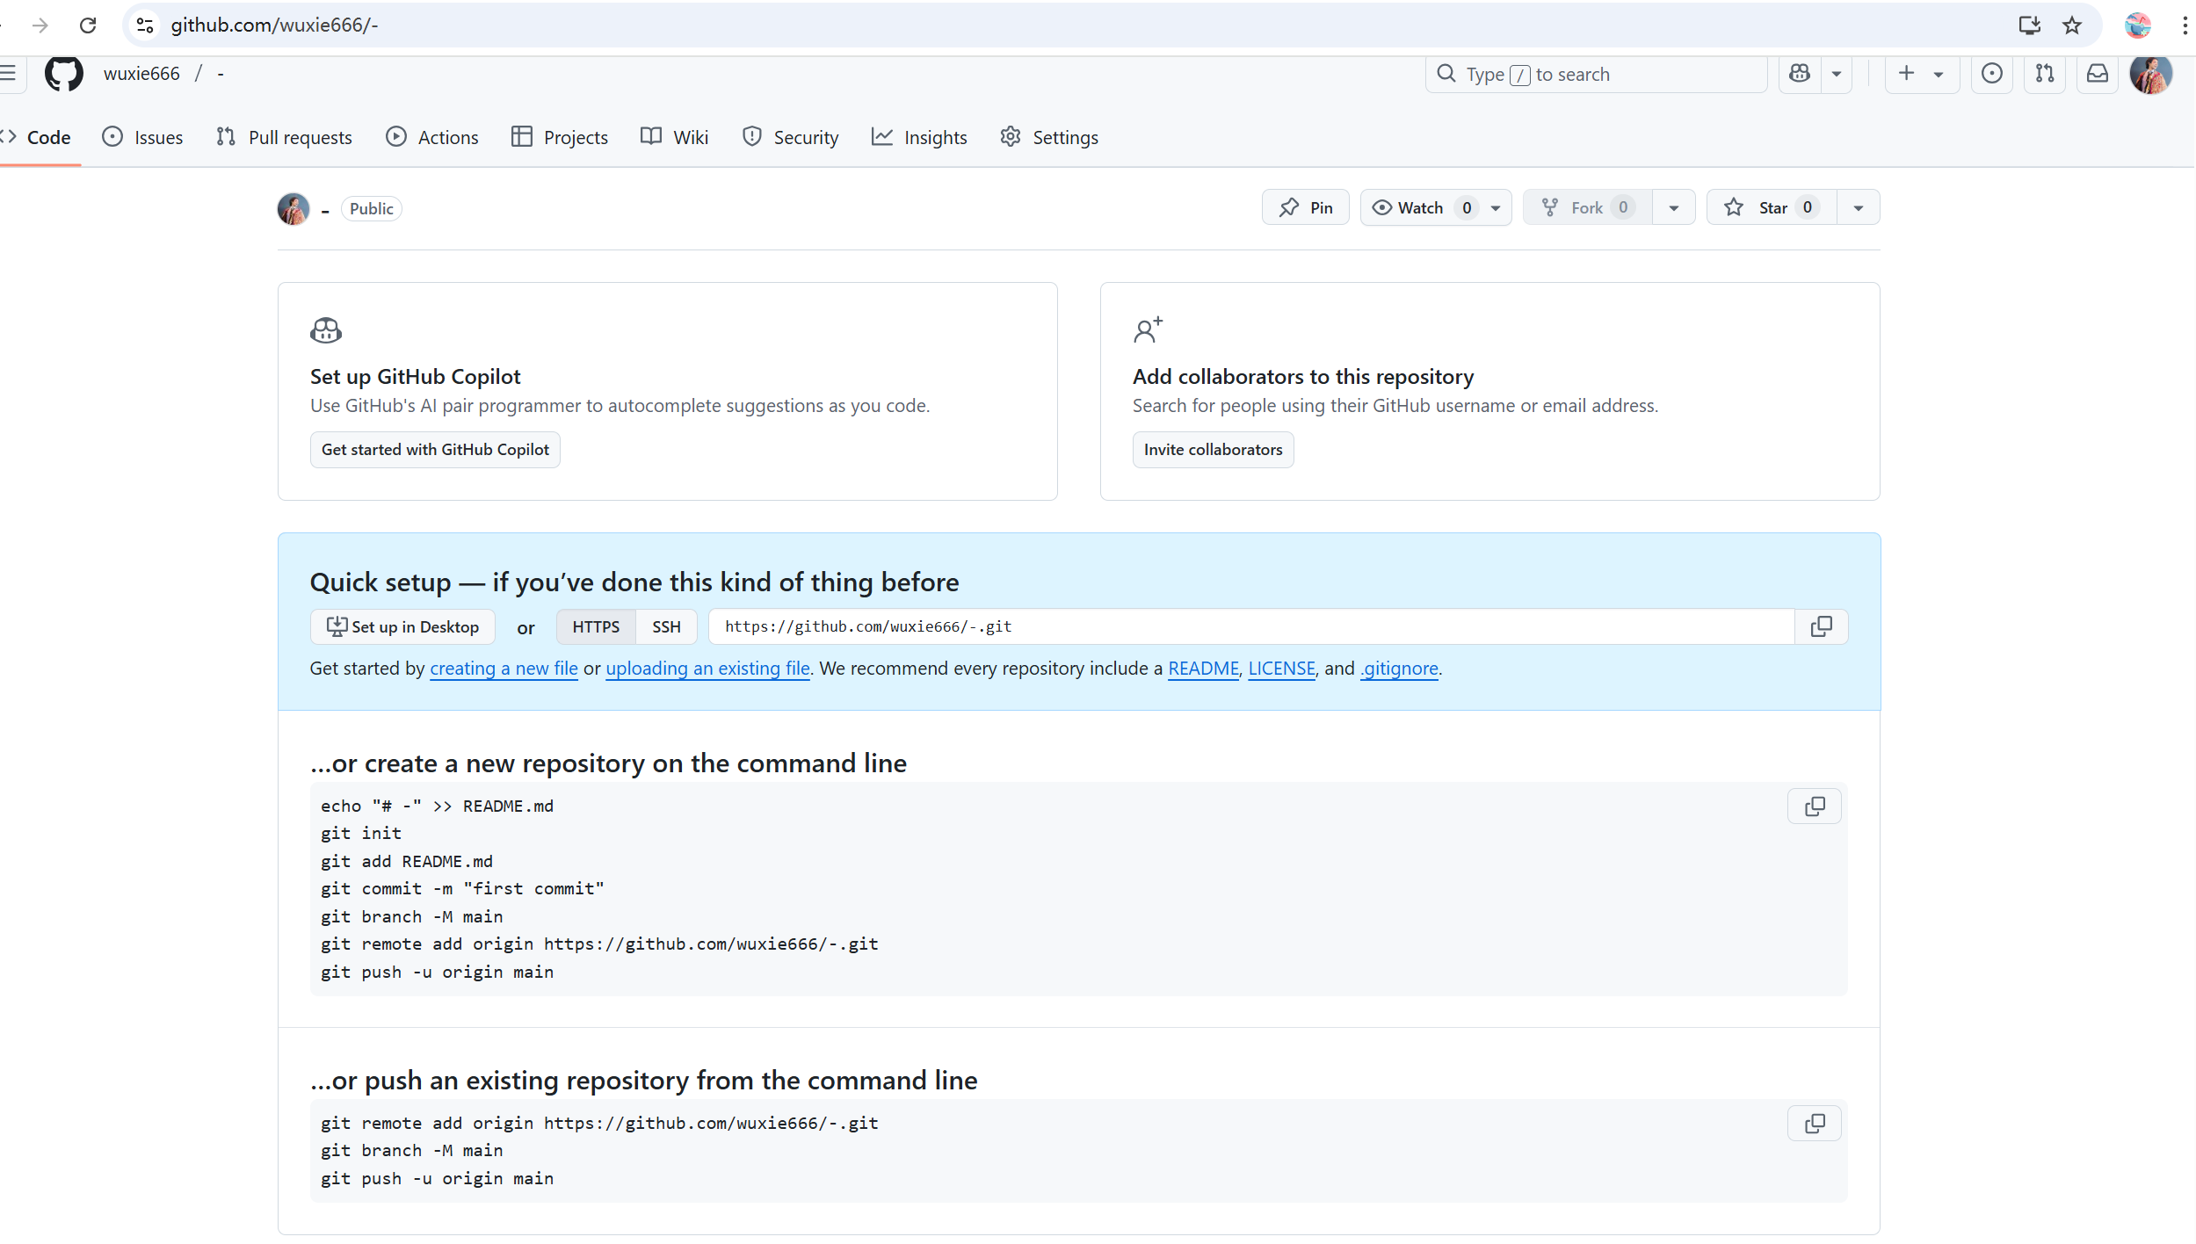Star this repository
The height and width of the screenshot is (1244, 2196).
click(x=1772, y=207)
